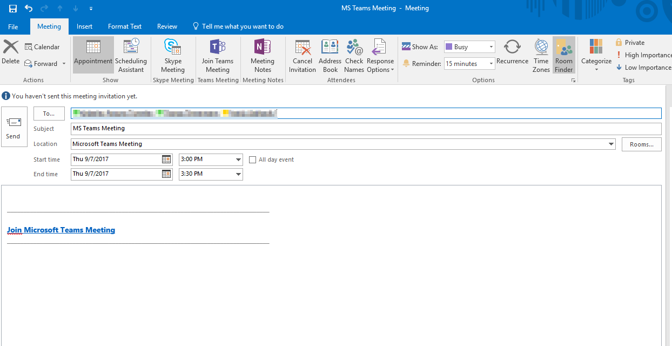The width and height of the screenshot is (672, 346).
Task: Toggle the Private tag
Action: coord(630,43)
